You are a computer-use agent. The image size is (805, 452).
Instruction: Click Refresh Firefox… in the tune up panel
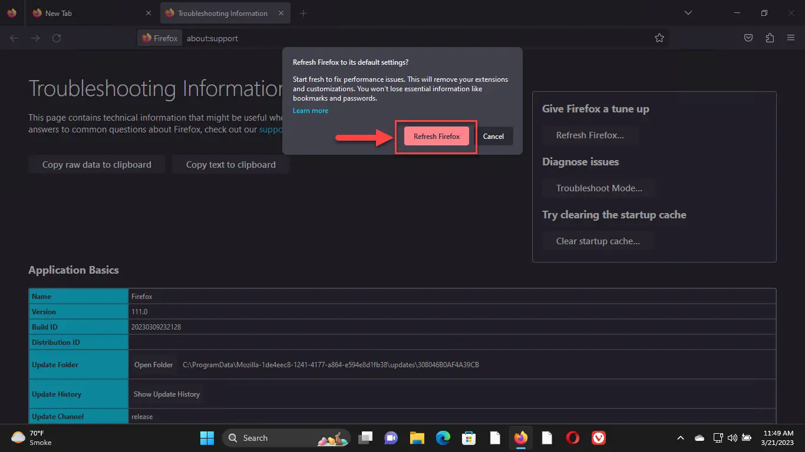[x=590, y=135]
